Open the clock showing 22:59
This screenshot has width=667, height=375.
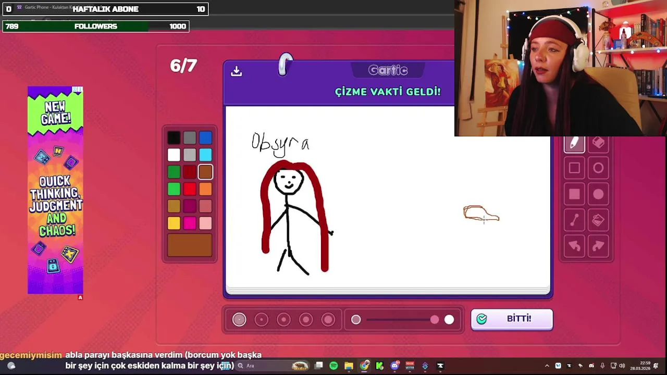(640, 366)
